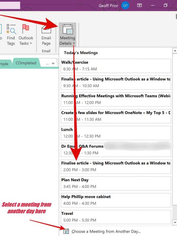Click the GP account avatar

pyautogui.click(x=125, y=6)
